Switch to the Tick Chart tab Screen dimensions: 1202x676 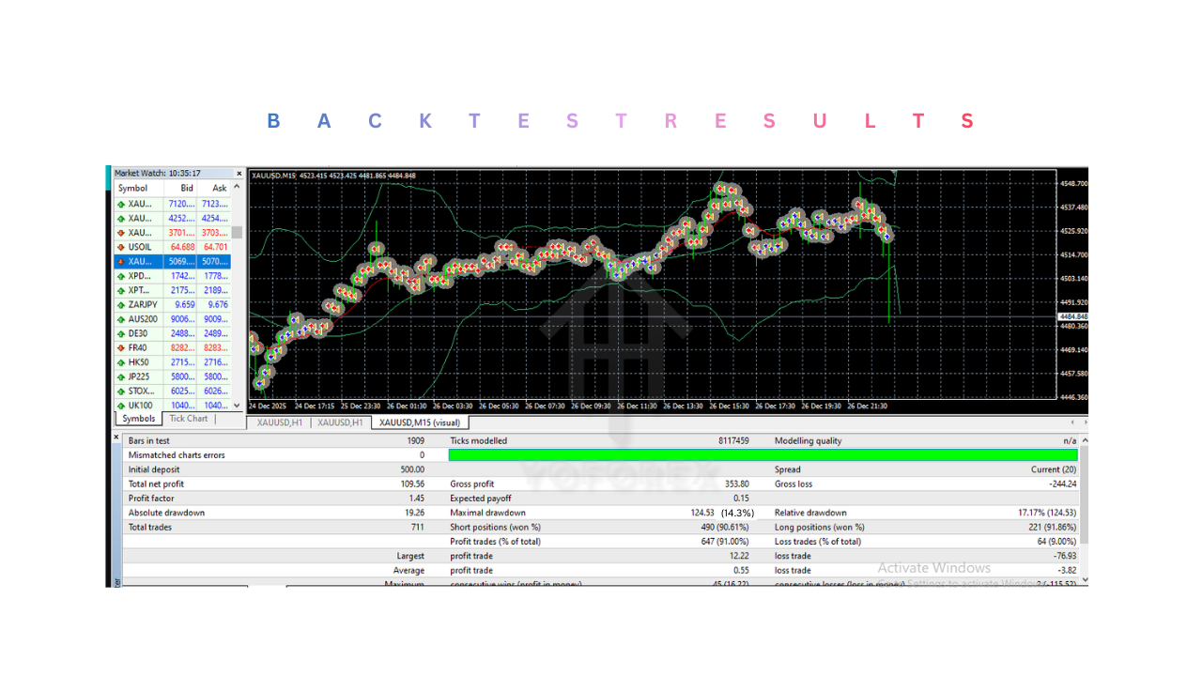pyautogui.click(x=188, y=419)
